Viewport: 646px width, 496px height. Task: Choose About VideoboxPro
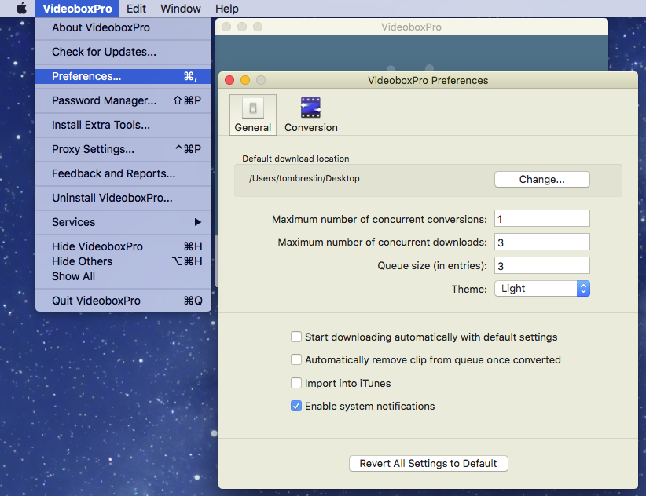[x=123, y=27]
